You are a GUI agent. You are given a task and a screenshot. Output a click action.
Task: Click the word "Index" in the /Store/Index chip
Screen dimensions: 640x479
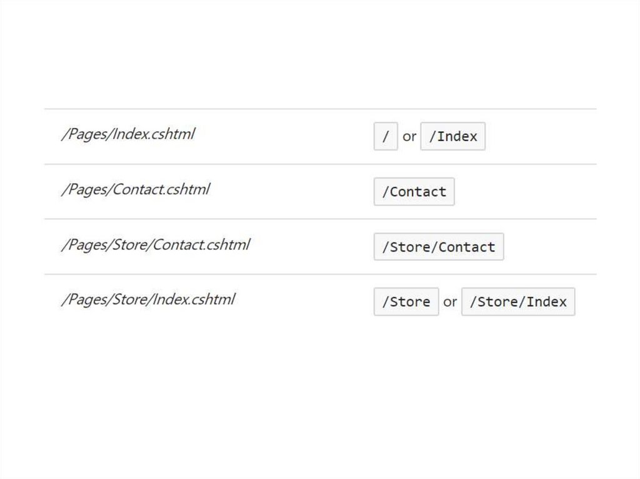(x=546, y=302)
